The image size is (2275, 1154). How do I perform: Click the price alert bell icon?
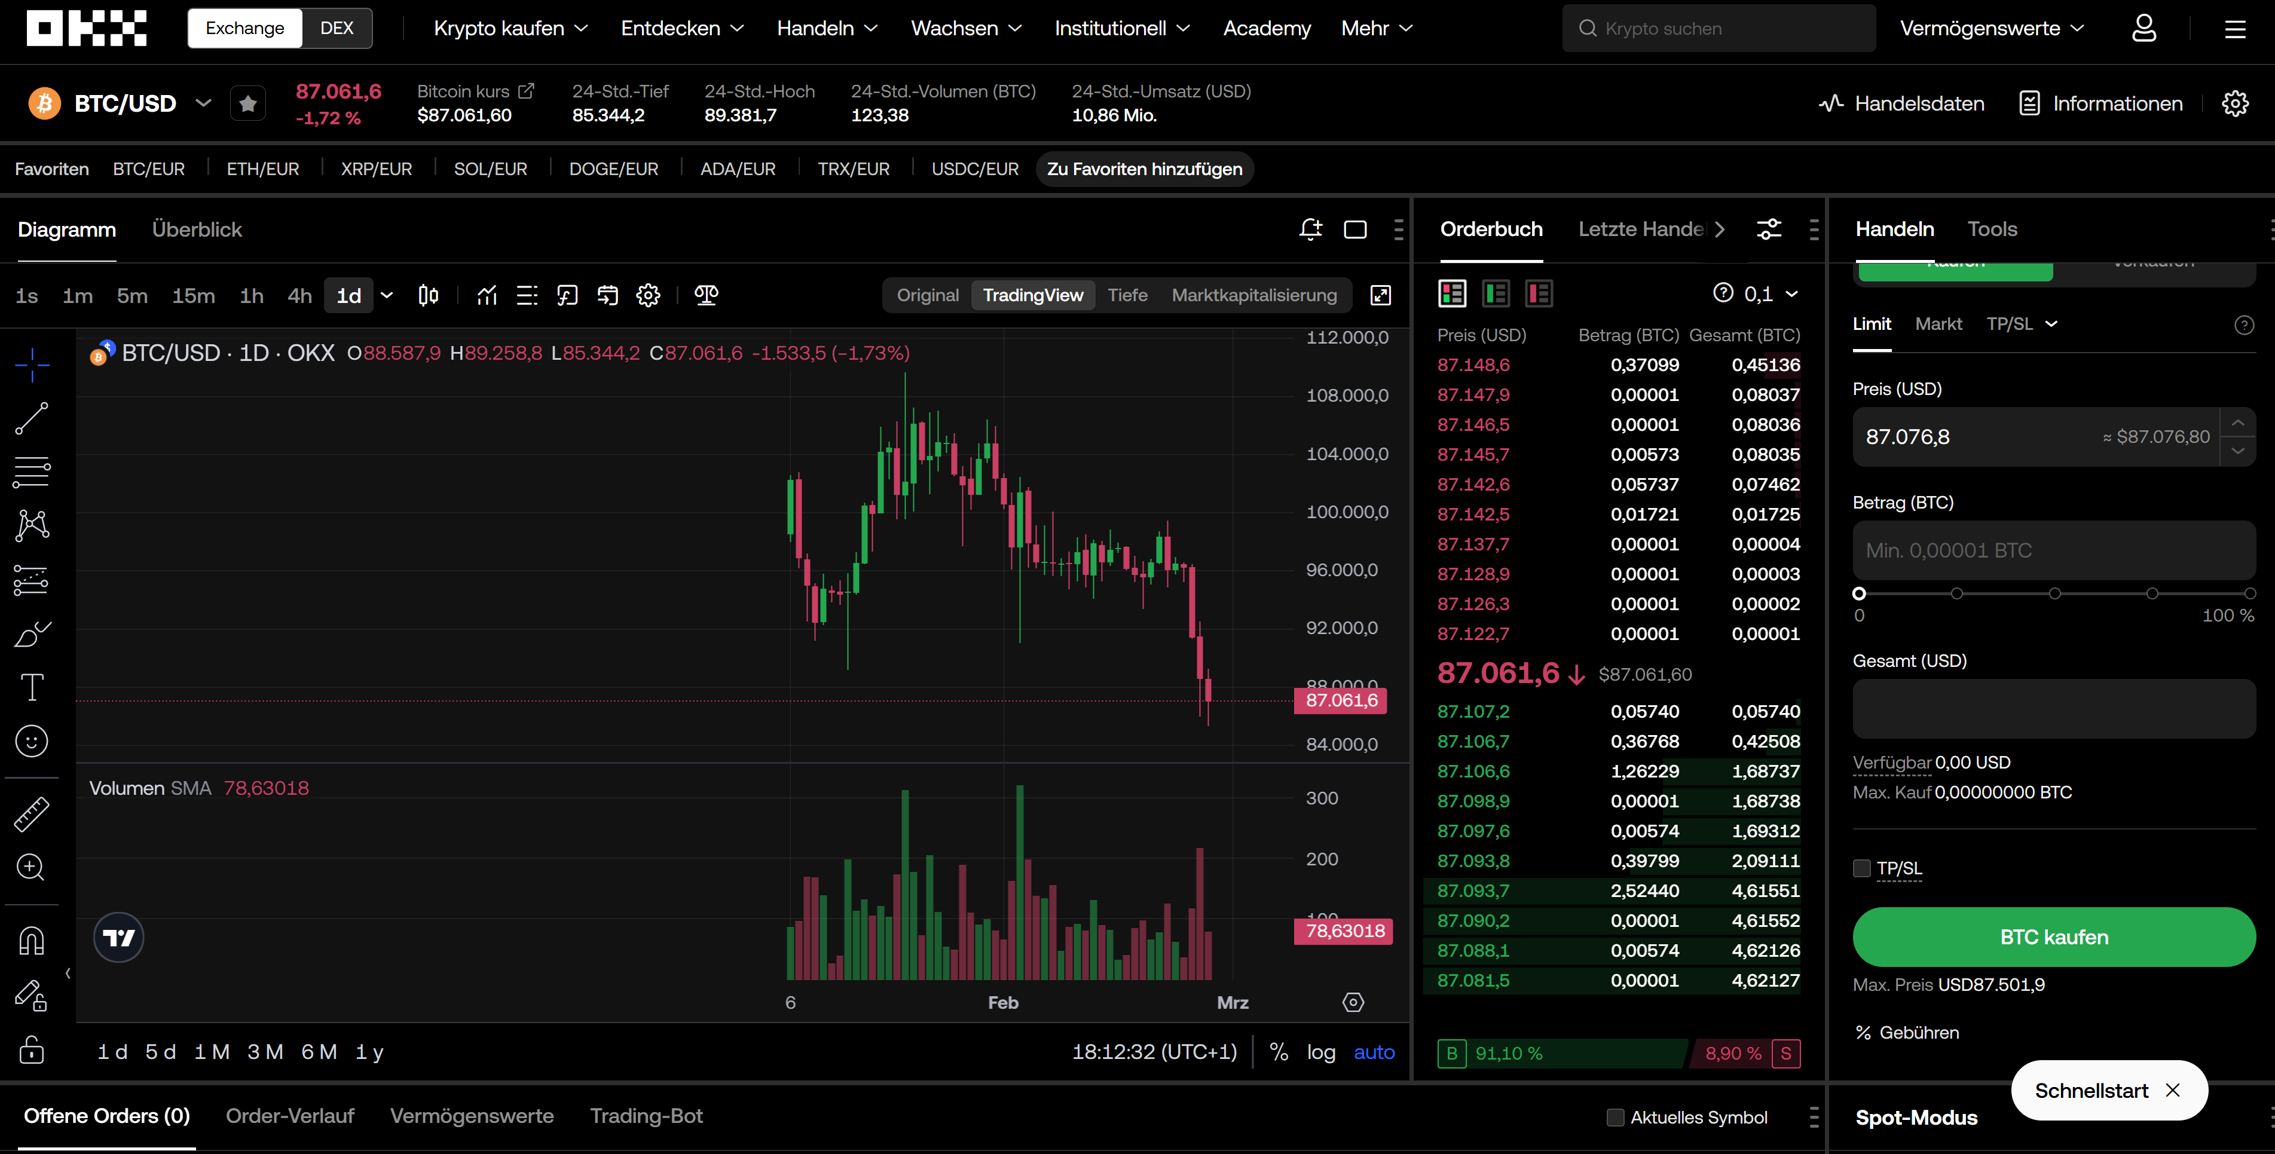(1311, 229)
